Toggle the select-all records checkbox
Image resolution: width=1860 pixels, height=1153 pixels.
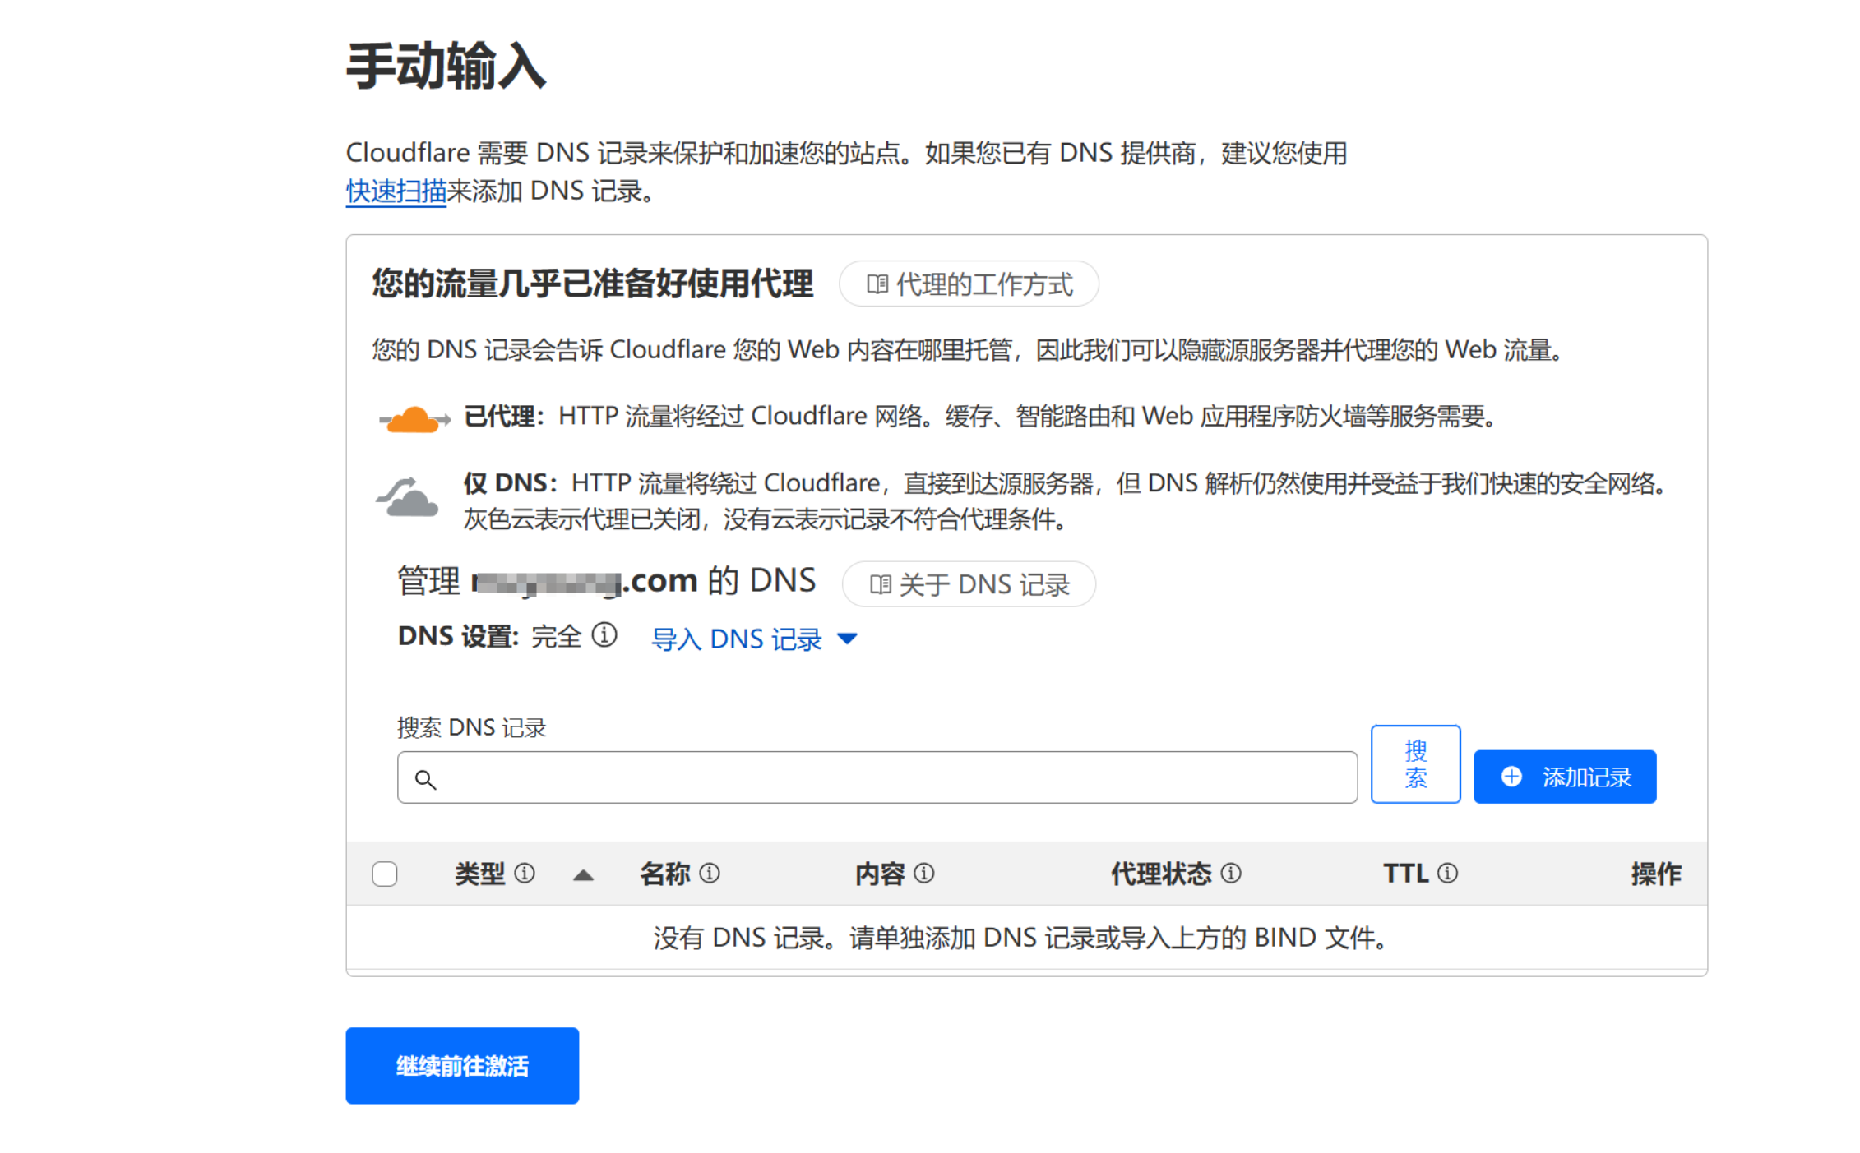pyautogui.click(x=385, y=873)
